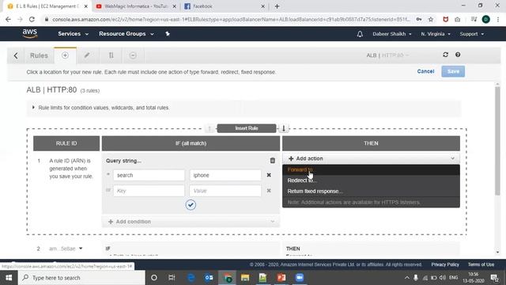Open the Dabeer Shaikh account menu
Image resolution: width=506 pixels, height=285 pixels.
click(392, 34)
